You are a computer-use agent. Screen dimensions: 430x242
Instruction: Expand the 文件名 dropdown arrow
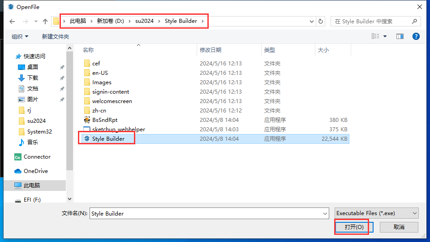coord(325,213)
